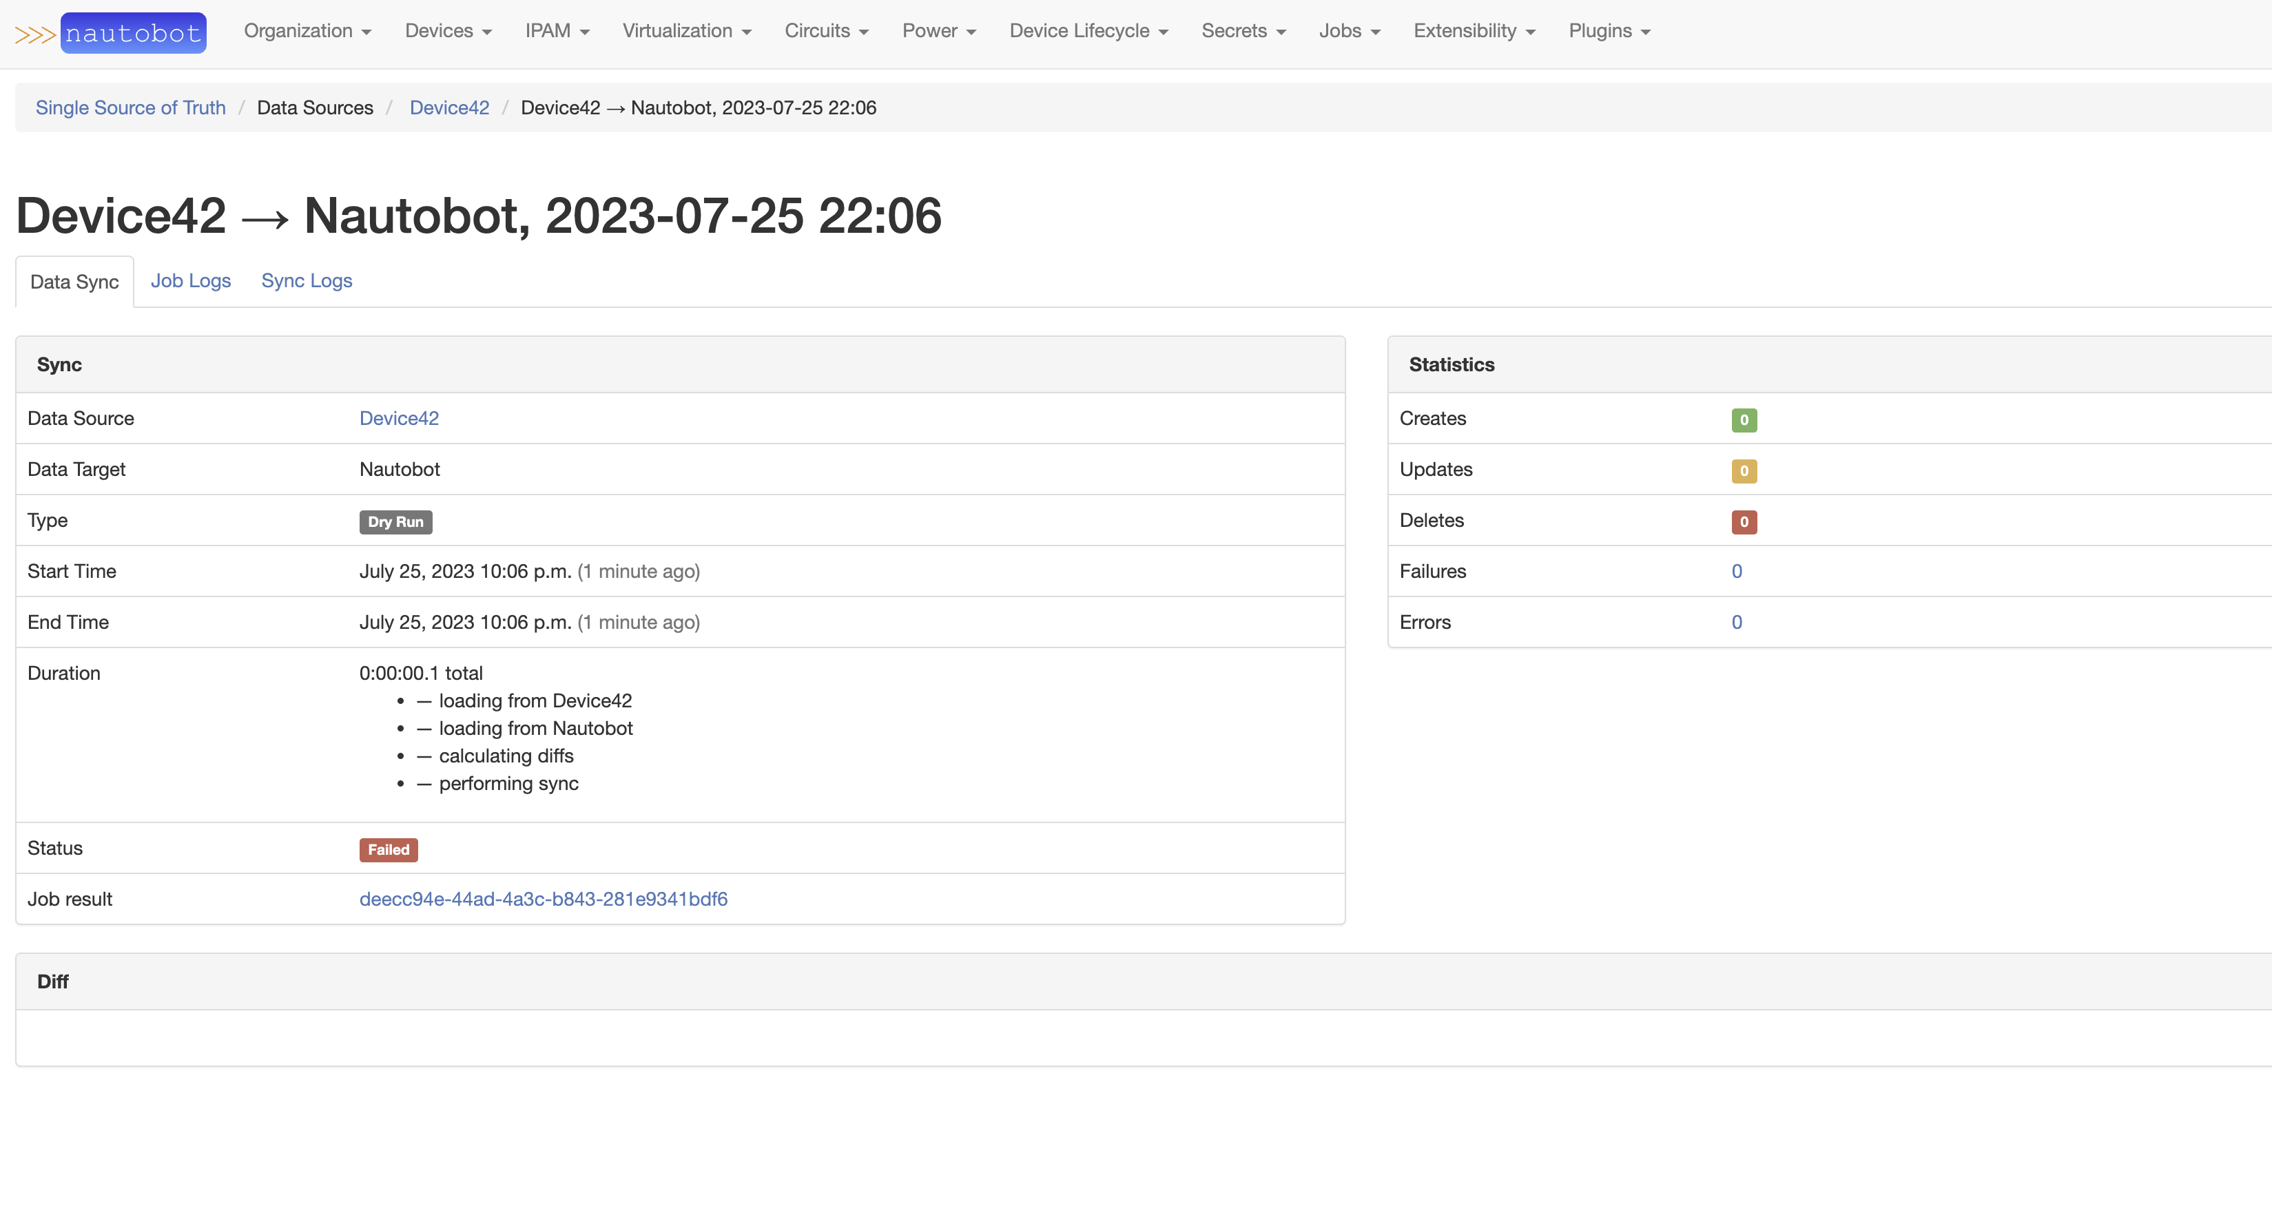Click the red Deletes count badge

1743,522
